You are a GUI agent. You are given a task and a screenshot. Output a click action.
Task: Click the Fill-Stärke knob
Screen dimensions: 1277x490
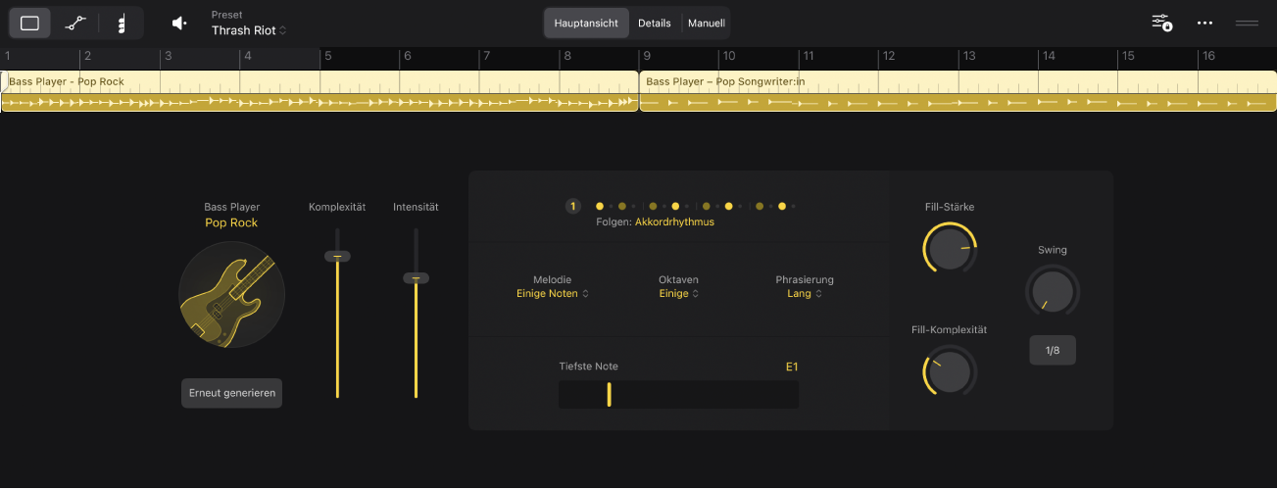(x=950, y=249)
